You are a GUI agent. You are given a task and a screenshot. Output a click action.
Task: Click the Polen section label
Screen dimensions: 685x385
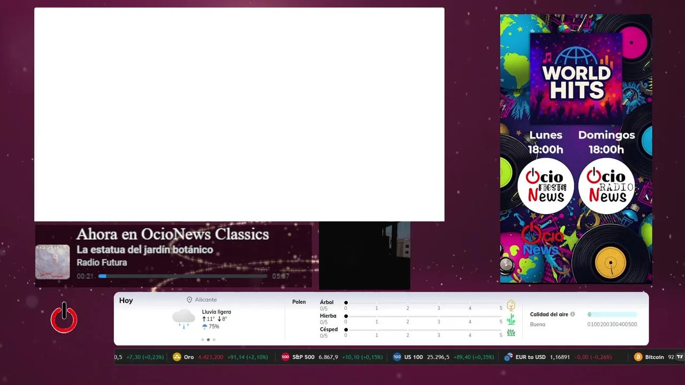point(299,302)
